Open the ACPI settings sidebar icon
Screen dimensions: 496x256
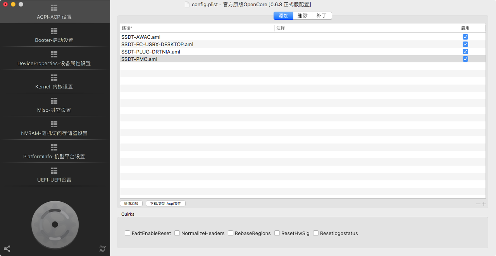pos(54,8)
